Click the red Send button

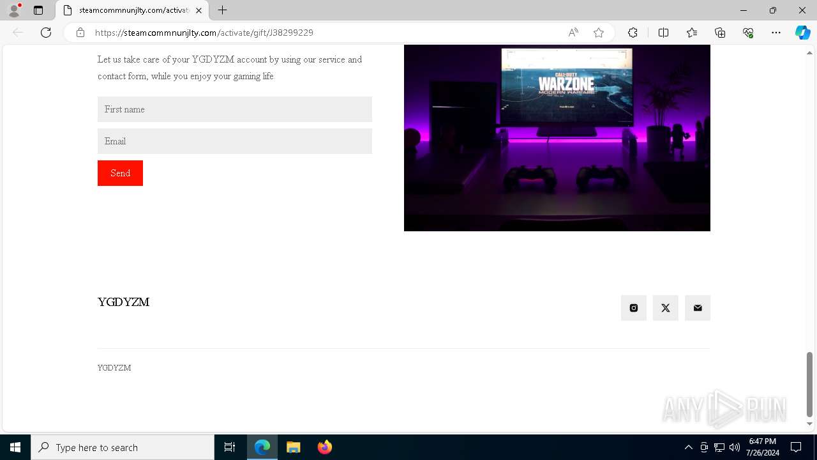coord(120,173)
